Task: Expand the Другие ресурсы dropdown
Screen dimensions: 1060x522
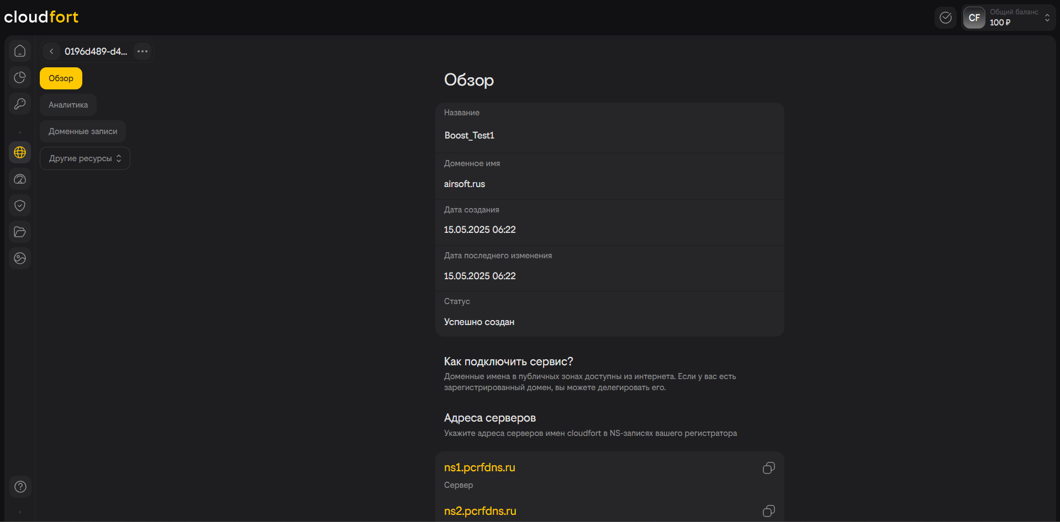Action: [x=85, y=158]
